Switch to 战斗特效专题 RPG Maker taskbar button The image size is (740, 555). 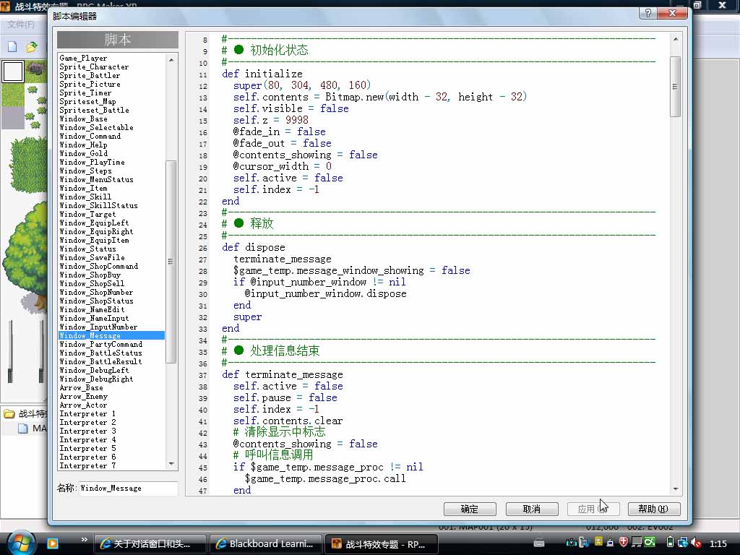click(382, 543)
